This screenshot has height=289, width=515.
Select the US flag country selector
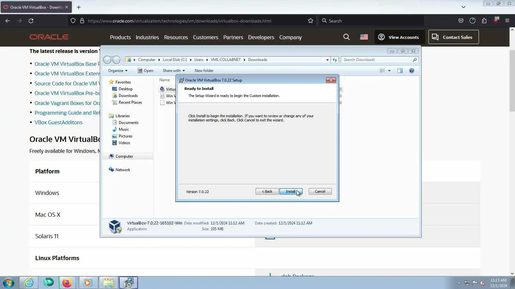(x=364, y=37)
